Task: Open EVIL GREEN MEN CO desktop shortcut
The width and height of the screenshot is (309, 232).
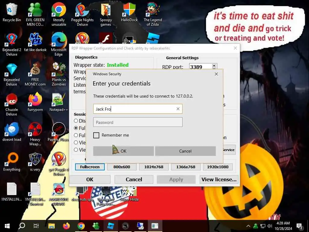Action: (35, 14)
